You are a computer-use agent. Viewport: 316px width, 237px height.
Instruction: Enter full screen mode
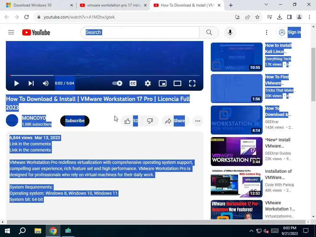(192, 83)
